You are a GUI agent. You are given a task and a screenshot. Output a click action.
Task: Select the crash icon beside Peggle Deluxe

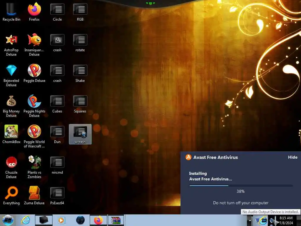click(57, 73)
